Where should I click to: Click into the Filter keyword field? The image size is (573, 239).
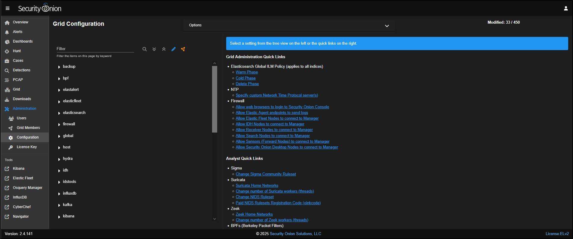click(x=95, y=49)
